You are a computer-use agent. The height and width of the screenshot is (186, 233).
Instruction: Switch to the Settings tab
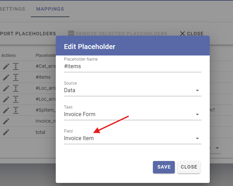[x=12, y=9]
